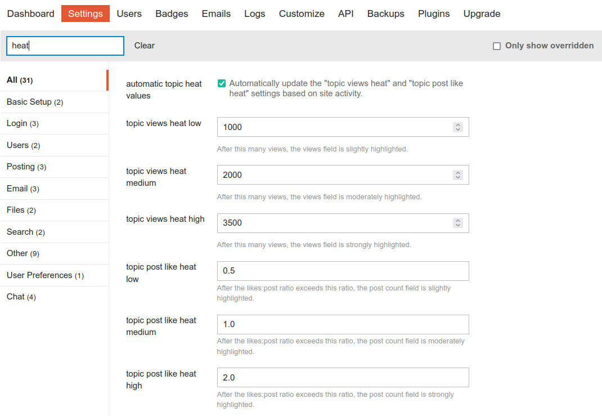Viewport: 602px width, 416px height.
Task: Open the Dashboard tab
Action: 30,14
